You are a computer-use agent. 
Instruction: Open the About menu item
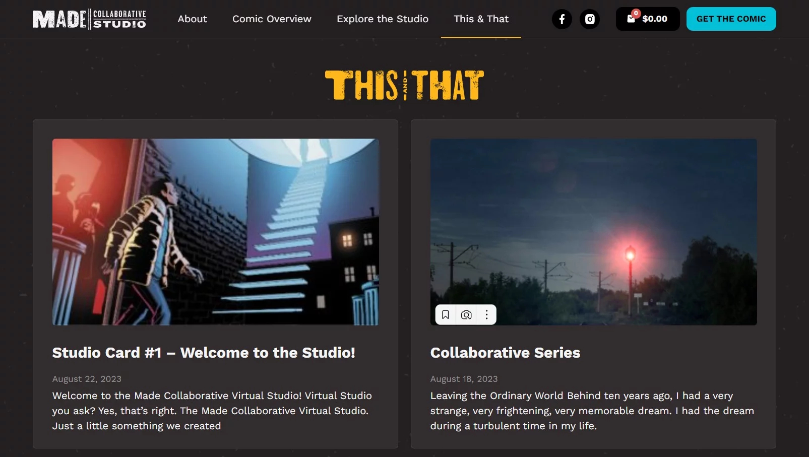coord(192,19)
